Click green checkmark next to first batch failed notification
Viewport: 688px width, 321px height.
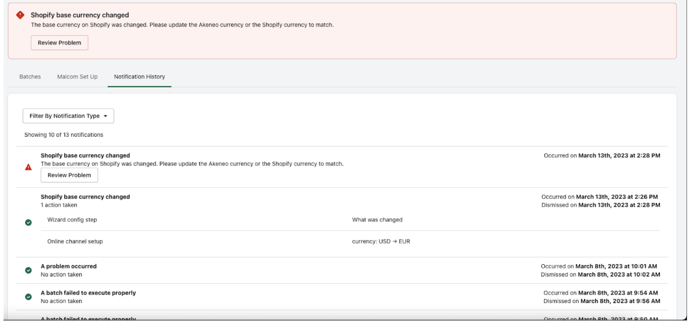pos(28,297)
